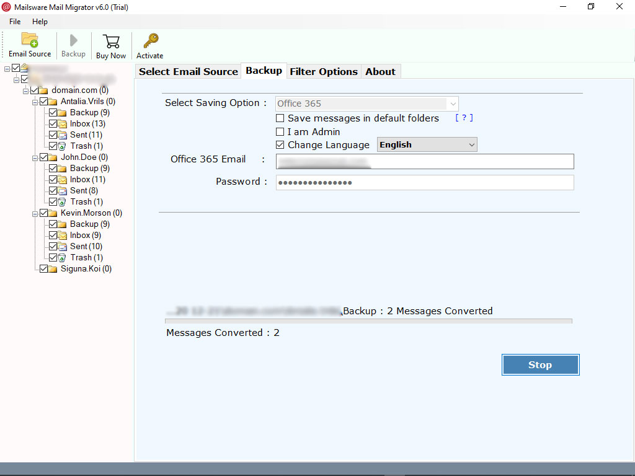
Task: Click the Backup play icon in toolbar
Action: 73,40
